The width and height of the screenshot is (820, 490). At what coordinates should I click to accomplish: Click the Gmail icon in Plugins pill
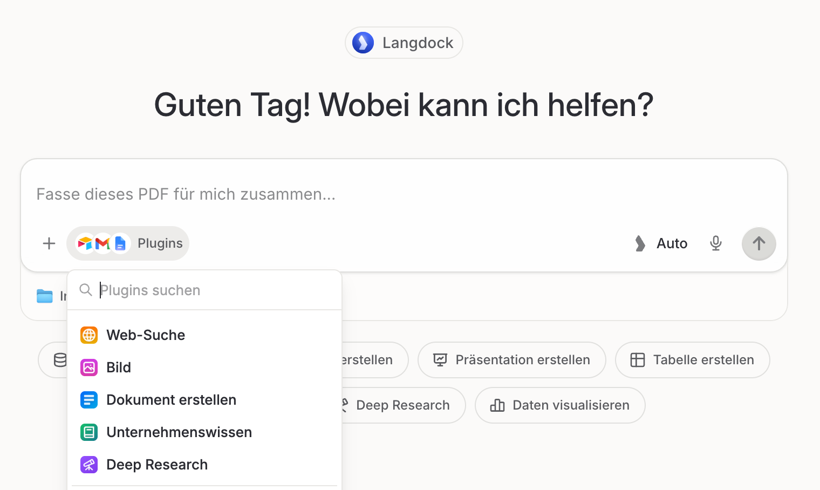click(102, 243)
